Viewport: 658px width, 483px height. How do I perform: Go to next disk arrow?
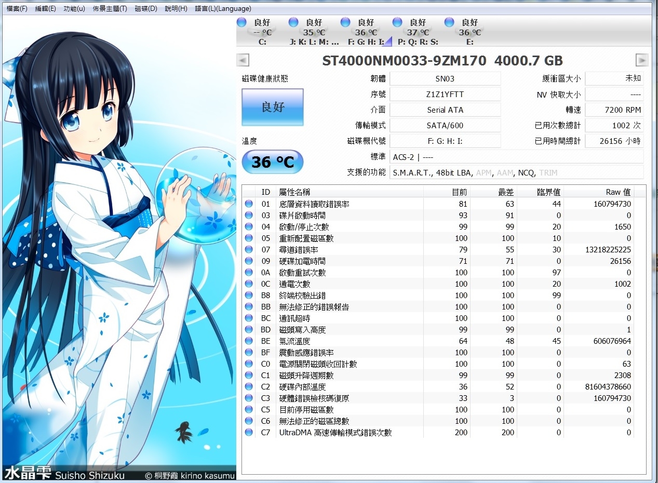(642, 60)
